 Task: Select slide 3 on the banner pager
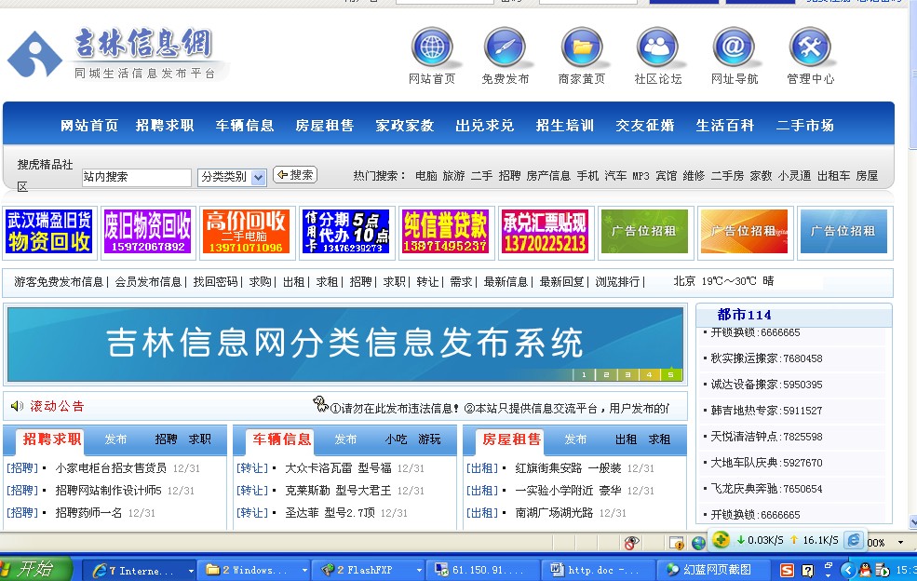[626, 375]
